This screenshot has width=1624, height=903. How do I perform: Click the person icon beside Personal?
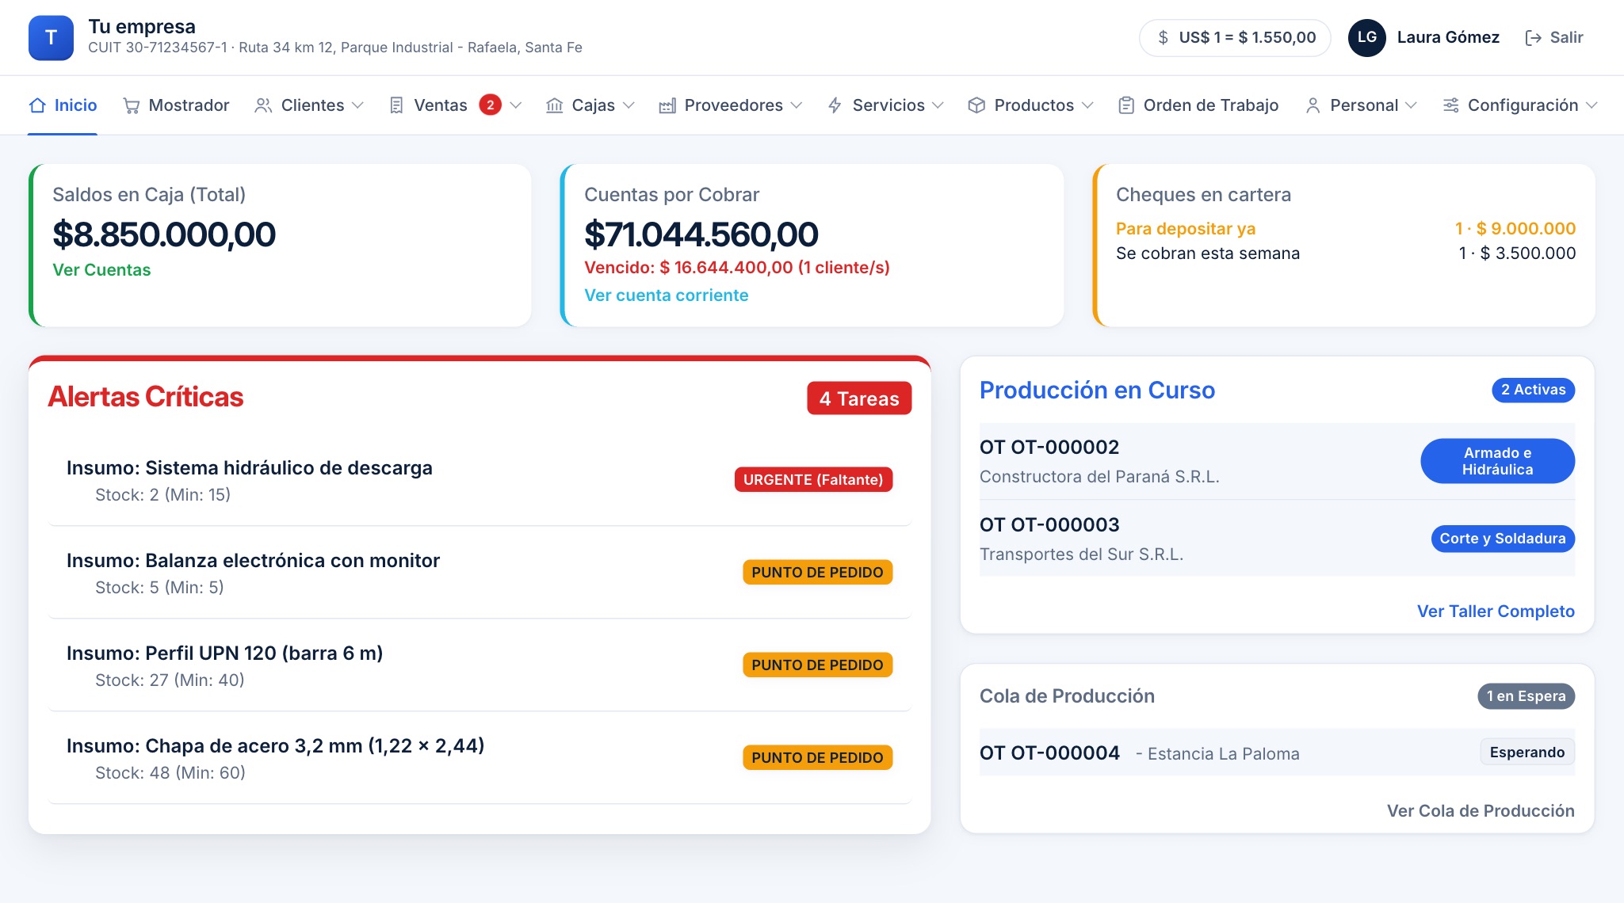point(1313,105)
